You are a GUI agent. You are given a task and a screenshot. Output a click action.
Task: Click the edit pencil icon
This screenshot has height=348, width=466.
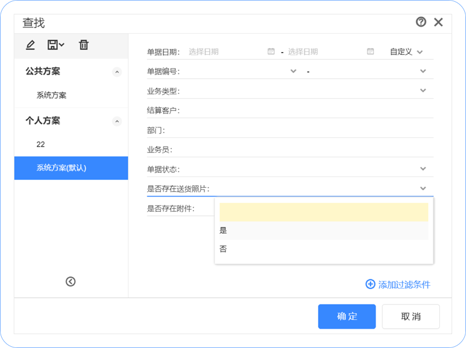point(30,45)
